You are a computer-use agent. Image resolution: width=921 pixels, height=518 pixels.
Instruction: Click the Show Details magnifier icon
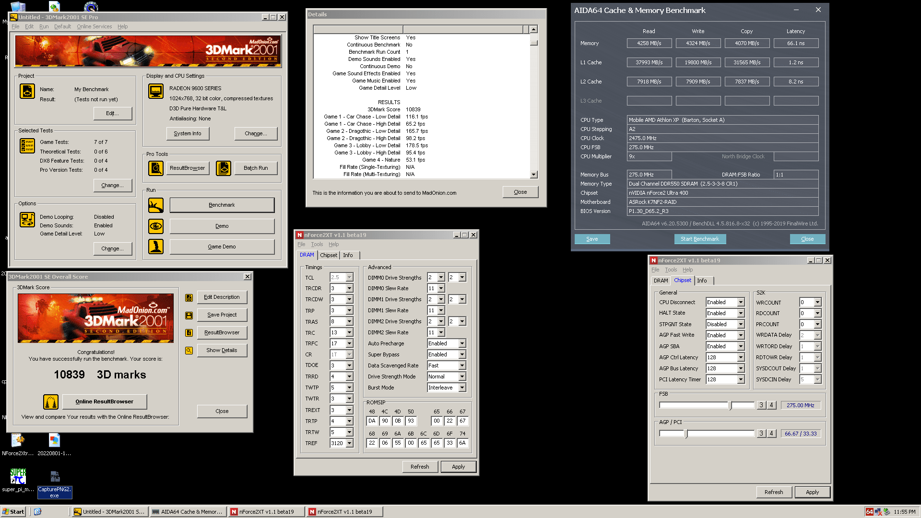pyautogui.click(x=189, y=351)
